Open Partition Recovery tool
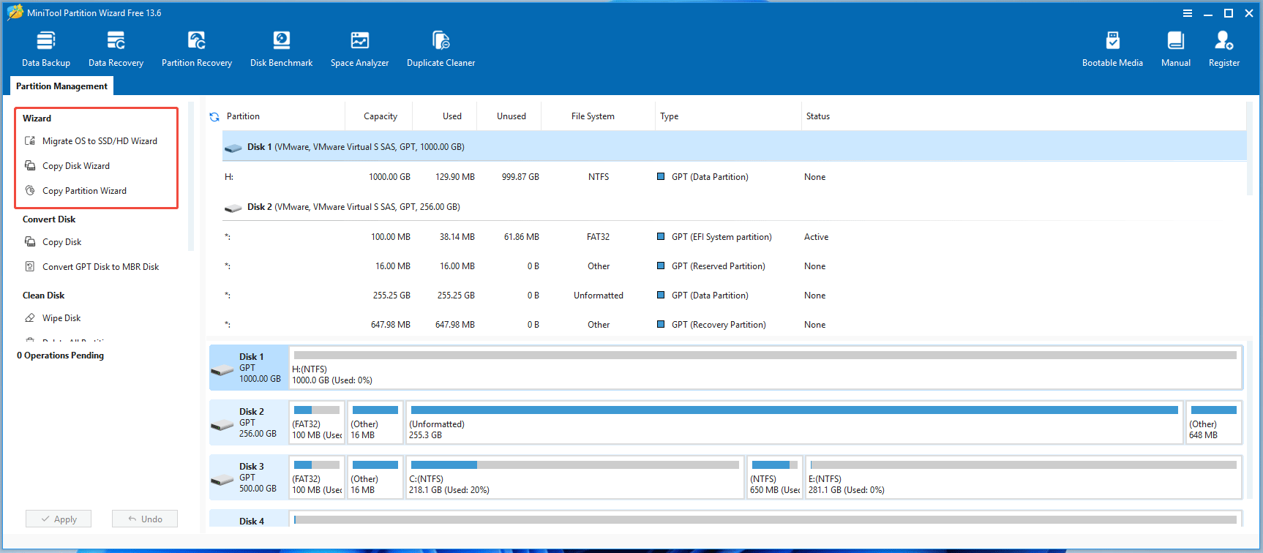This screenshot has height=553, width=1263. point(197,49)
